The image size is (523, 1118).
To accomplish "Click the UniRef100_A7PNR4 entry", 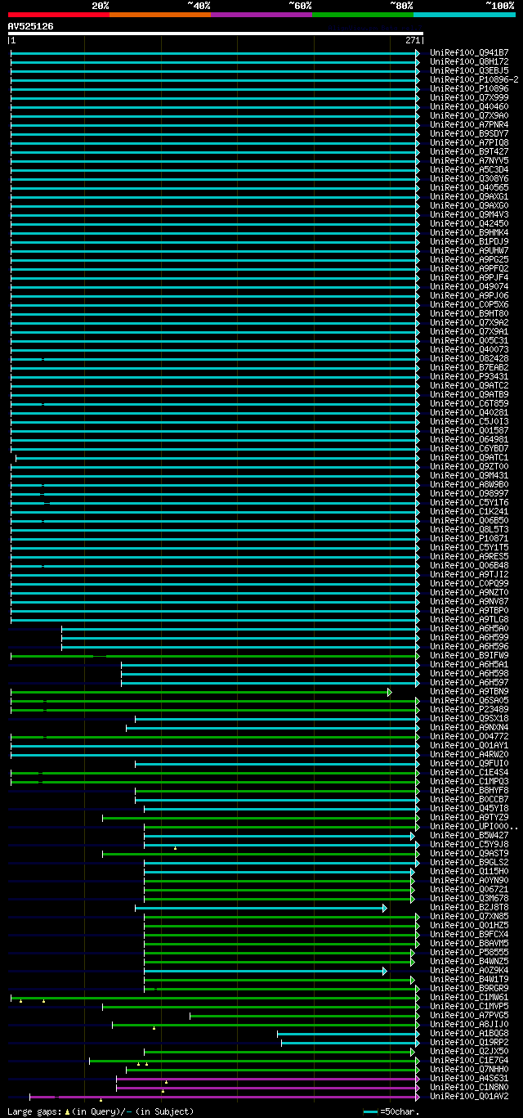I will [x=469, y=124].
